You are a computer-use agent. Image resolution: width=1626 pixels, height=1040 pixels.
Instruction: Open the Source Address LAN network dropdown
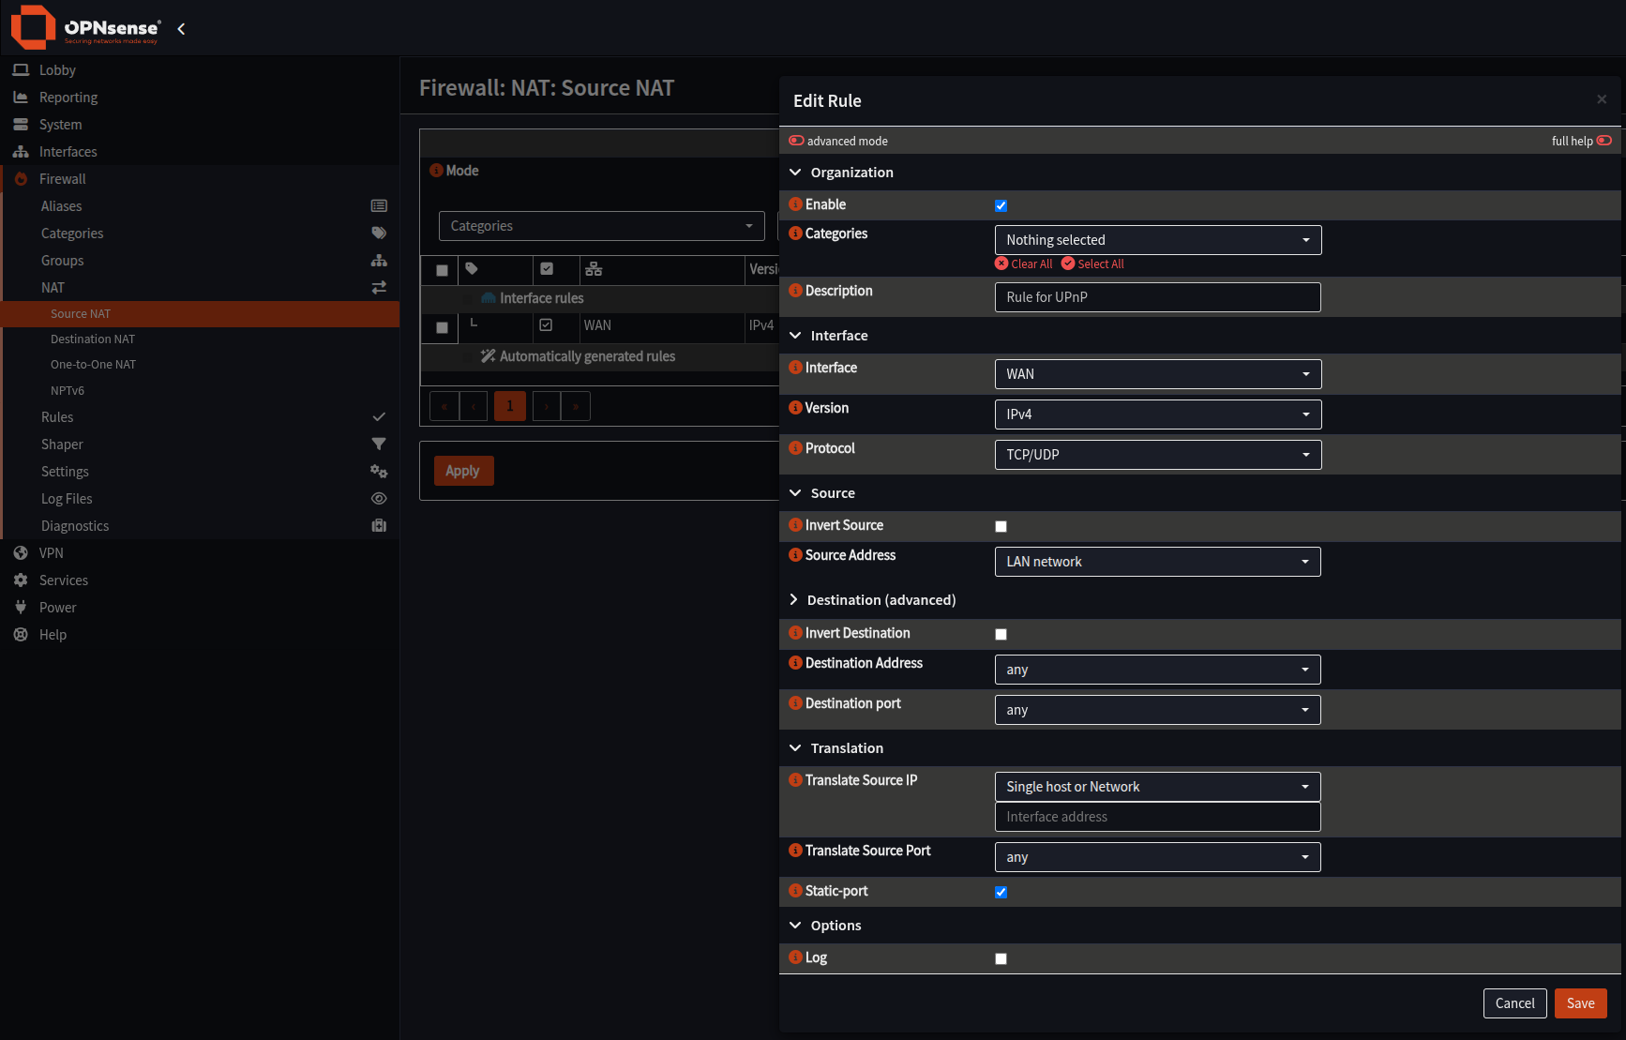point(1157,562)
